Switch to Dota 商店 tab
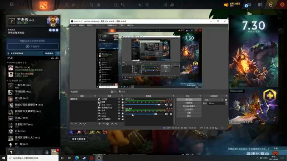The width and height of the screenshot is (287, 161). point(95,5)
